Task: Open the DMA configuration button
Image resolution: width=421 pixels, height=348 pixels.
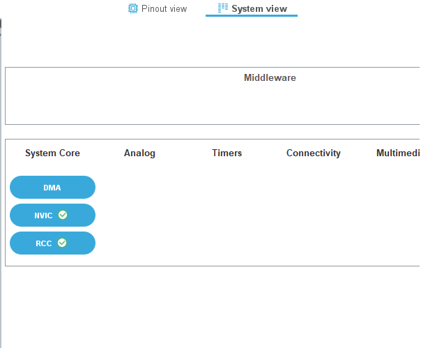Action: pyautogui.click(x=52, y=188)
